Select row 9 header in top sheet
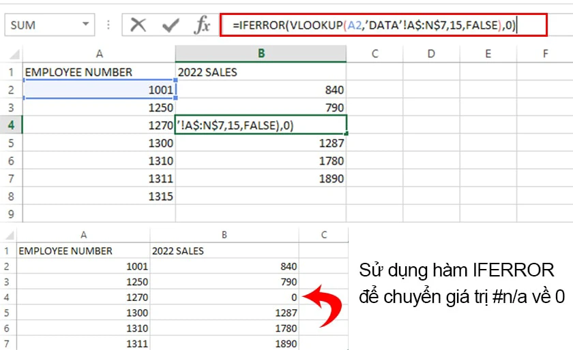Image resolution: width=573 pixels, height=350 pixels. (x=11, y=214)
